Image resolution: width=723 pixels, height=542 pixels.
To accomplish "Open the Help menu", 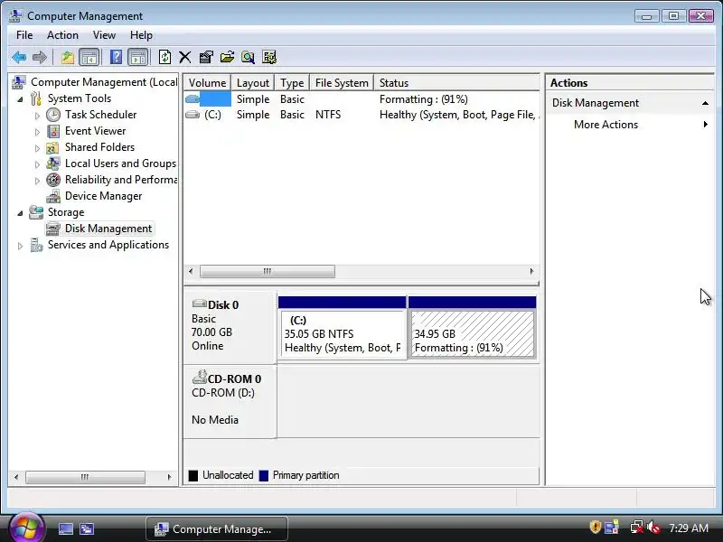I will (141, 35).
